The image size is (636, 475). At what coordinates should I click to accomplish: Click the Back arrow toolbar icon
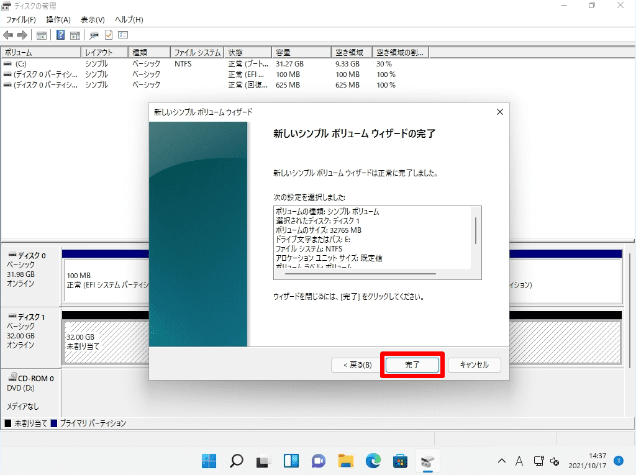click(8, 35)
